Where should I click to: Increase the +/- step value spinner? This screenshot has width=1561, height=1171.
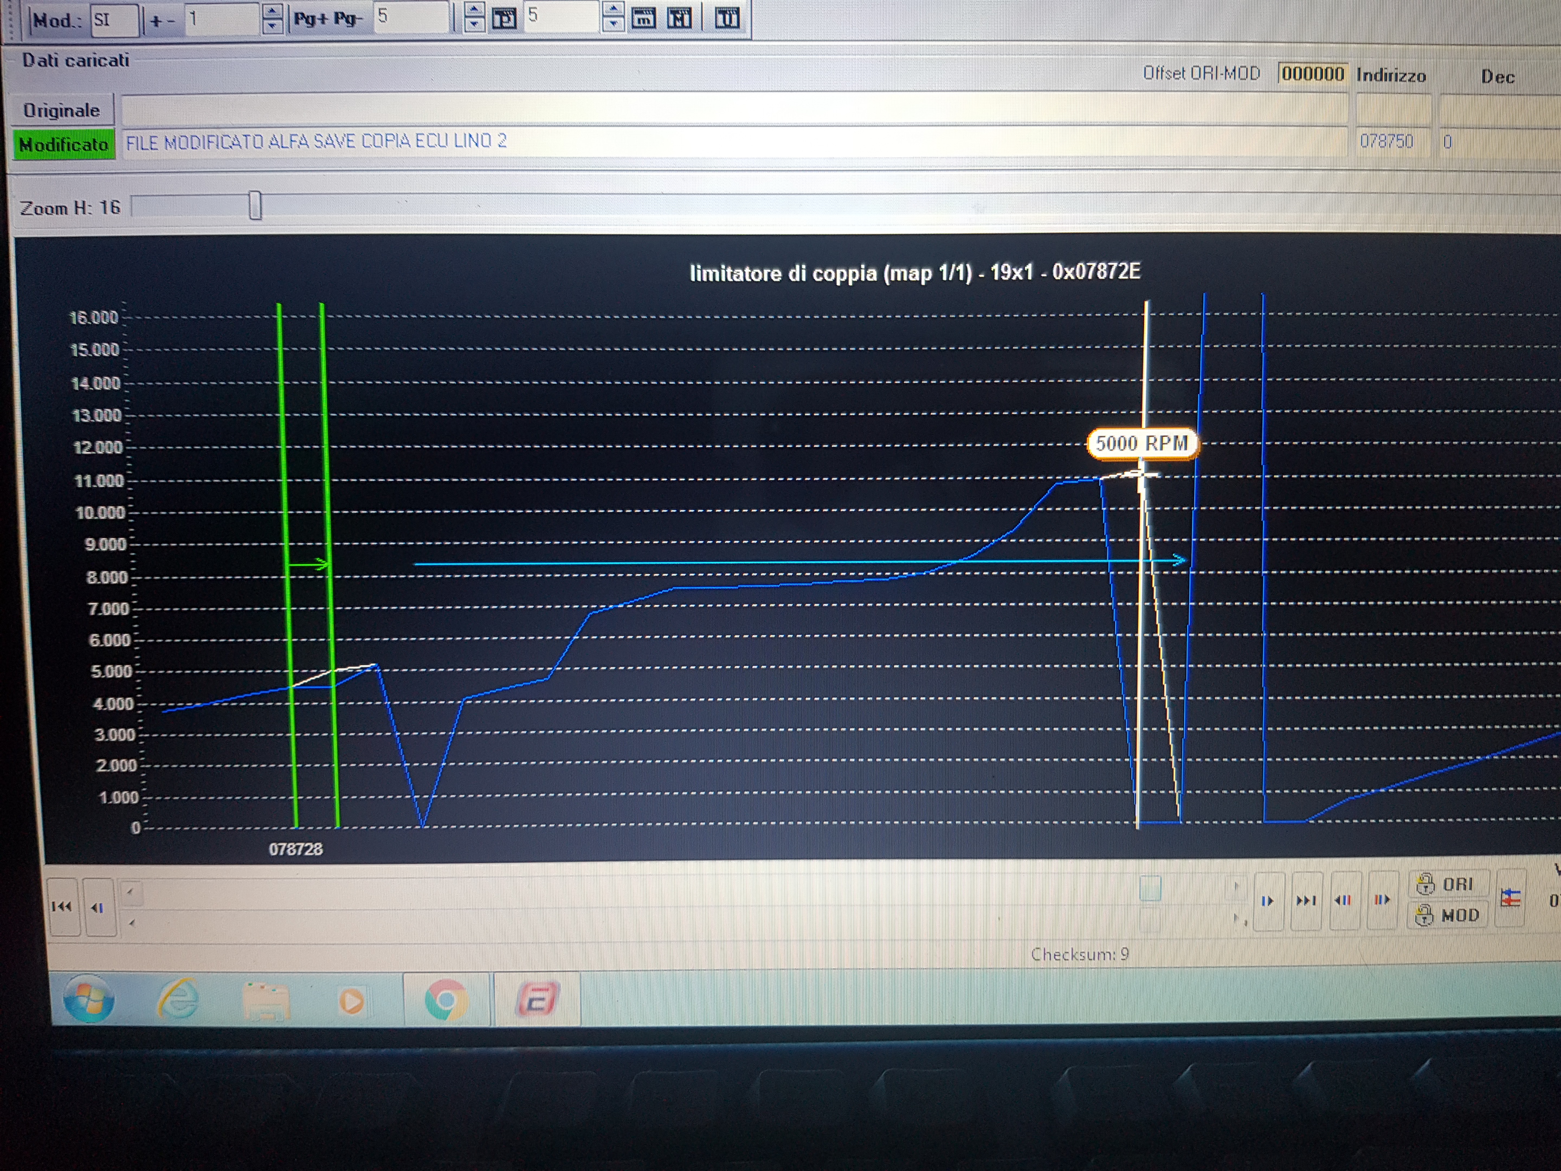click(273, 11)
